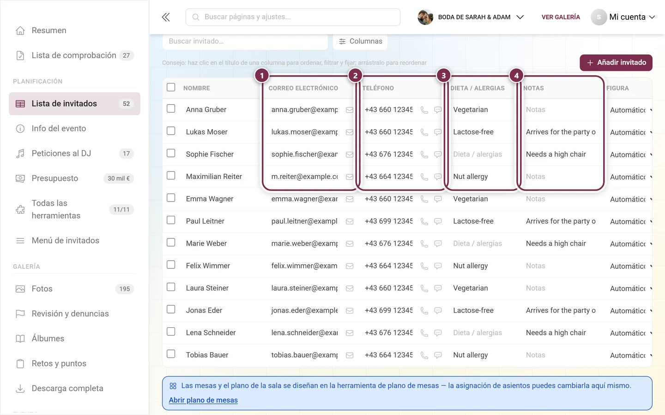Click the Añadir invitado button

(x=616, y=63)
